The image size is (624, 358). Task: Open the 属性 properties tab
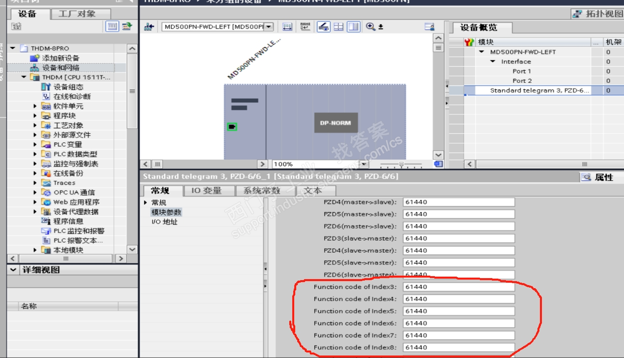(598, 177)
